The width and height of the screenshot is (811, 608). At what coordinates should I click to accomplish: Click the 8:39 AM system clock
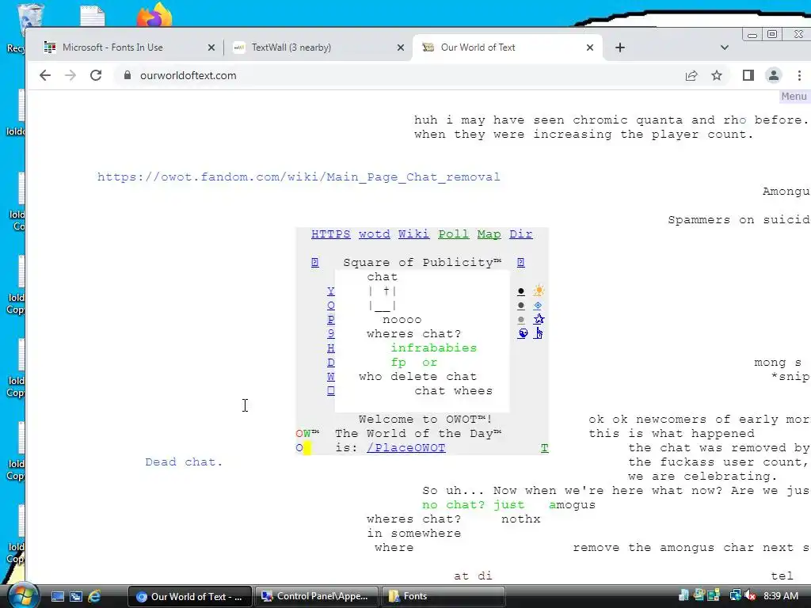(780, 596)
